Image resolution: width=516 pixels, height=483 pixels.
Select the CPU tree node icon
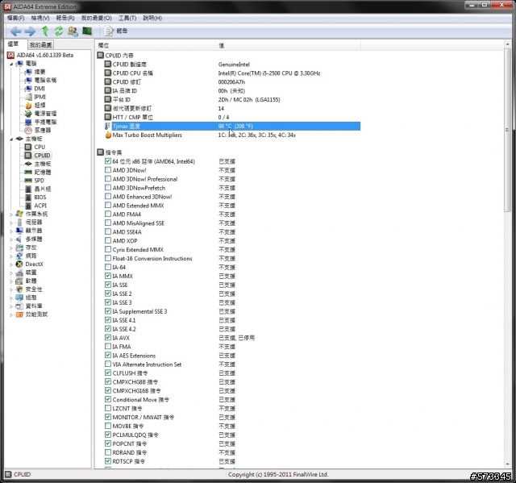tap(28, 147)
